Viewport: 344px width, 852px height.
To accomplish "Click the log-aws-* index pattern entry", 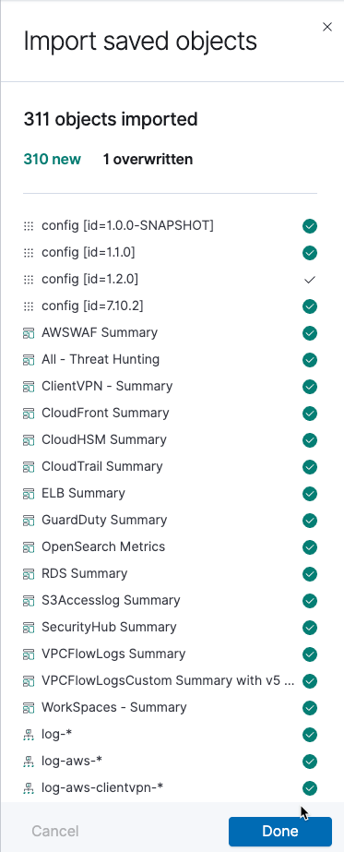I will 170,762.
